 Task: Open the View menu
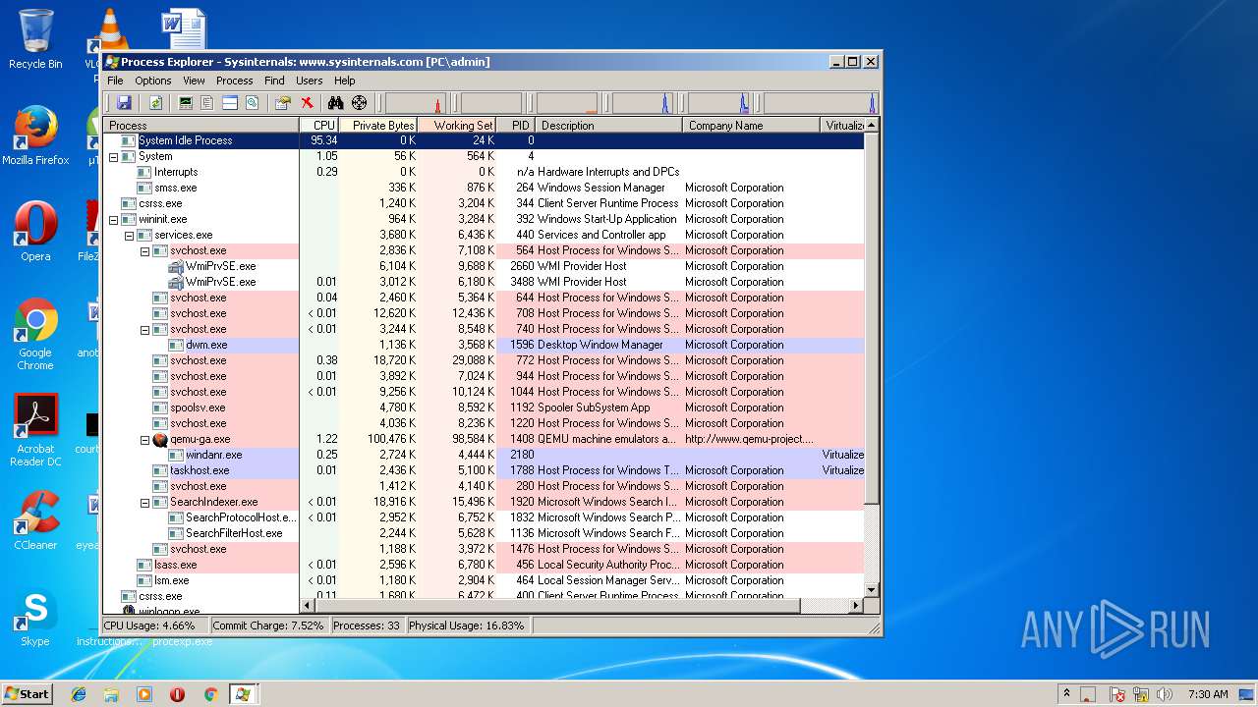[194, 81]
